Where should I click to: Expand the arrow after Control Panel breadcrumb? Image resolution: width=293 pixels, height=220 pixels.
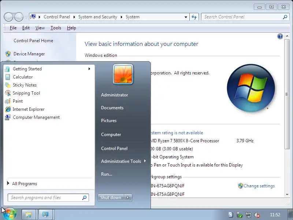pos(74,17)
